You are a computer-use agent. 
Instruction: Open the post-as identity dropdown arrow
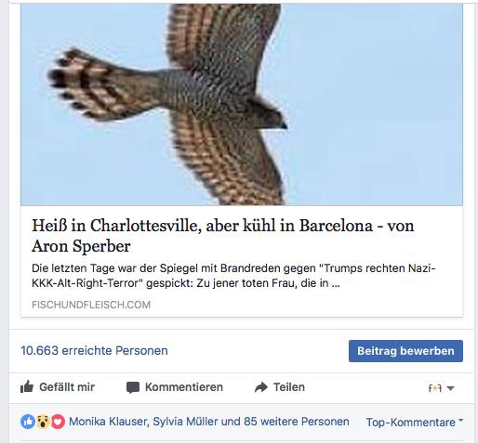tap(451, 388)
